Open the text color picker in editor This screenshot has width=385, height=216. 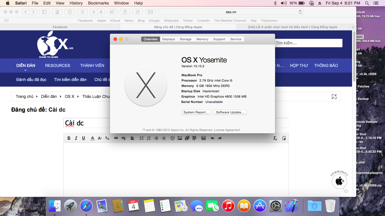(x=92, y=138)
